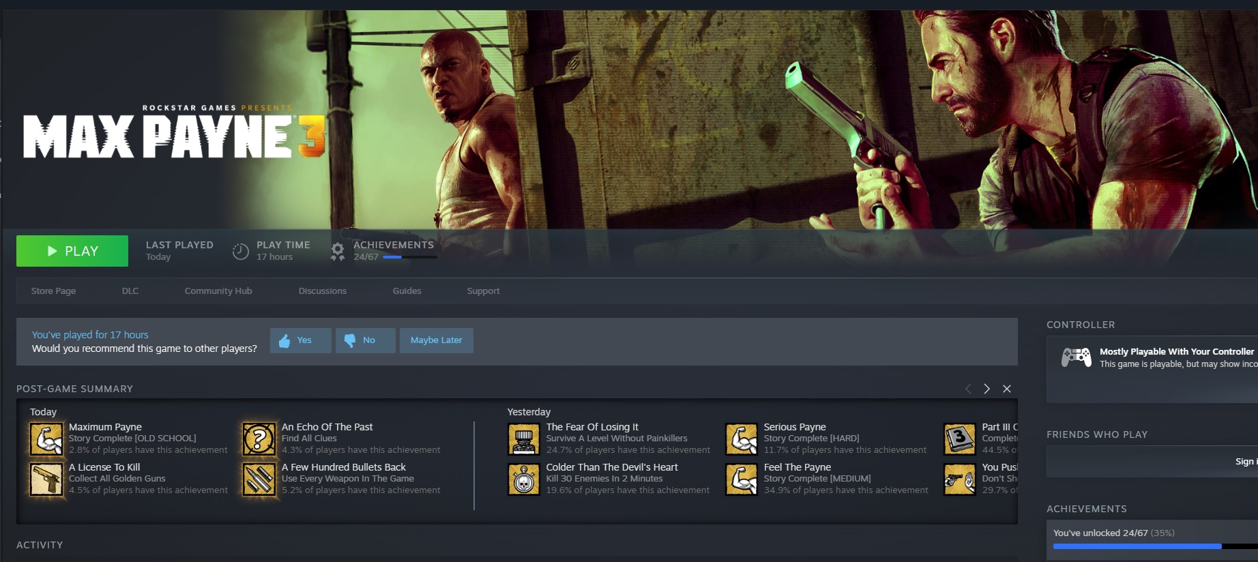Postpone review with Maybe Later
1258x562 pixels.
coord(437,340)
